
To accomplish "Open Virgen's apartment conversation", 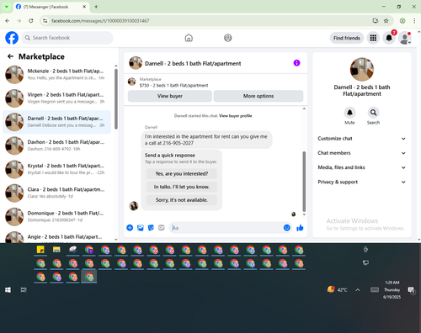I will [x=57, y=98].
